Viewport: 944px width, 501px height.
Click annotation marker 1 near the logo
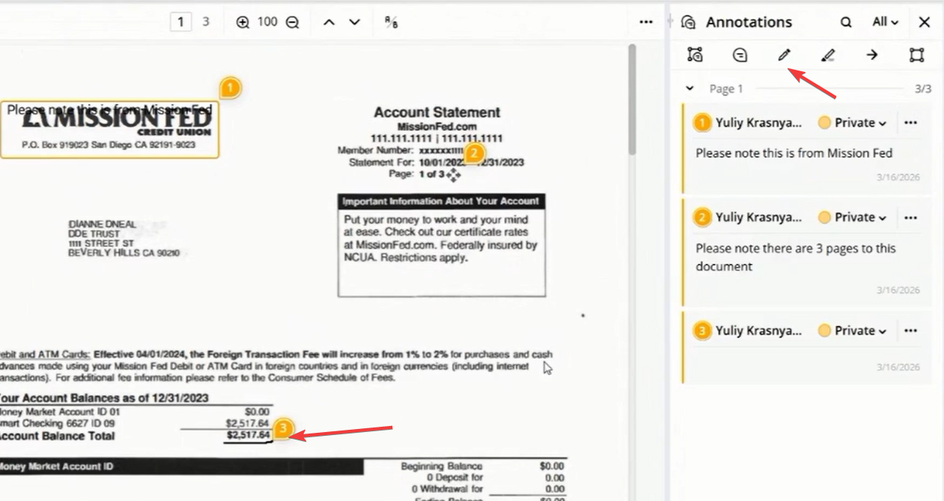(x=230, y=88)
